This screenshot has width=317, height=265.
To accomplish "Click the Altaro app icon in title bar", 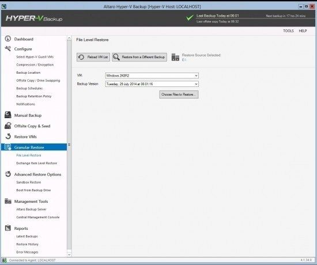I will [x=4, y=6].
